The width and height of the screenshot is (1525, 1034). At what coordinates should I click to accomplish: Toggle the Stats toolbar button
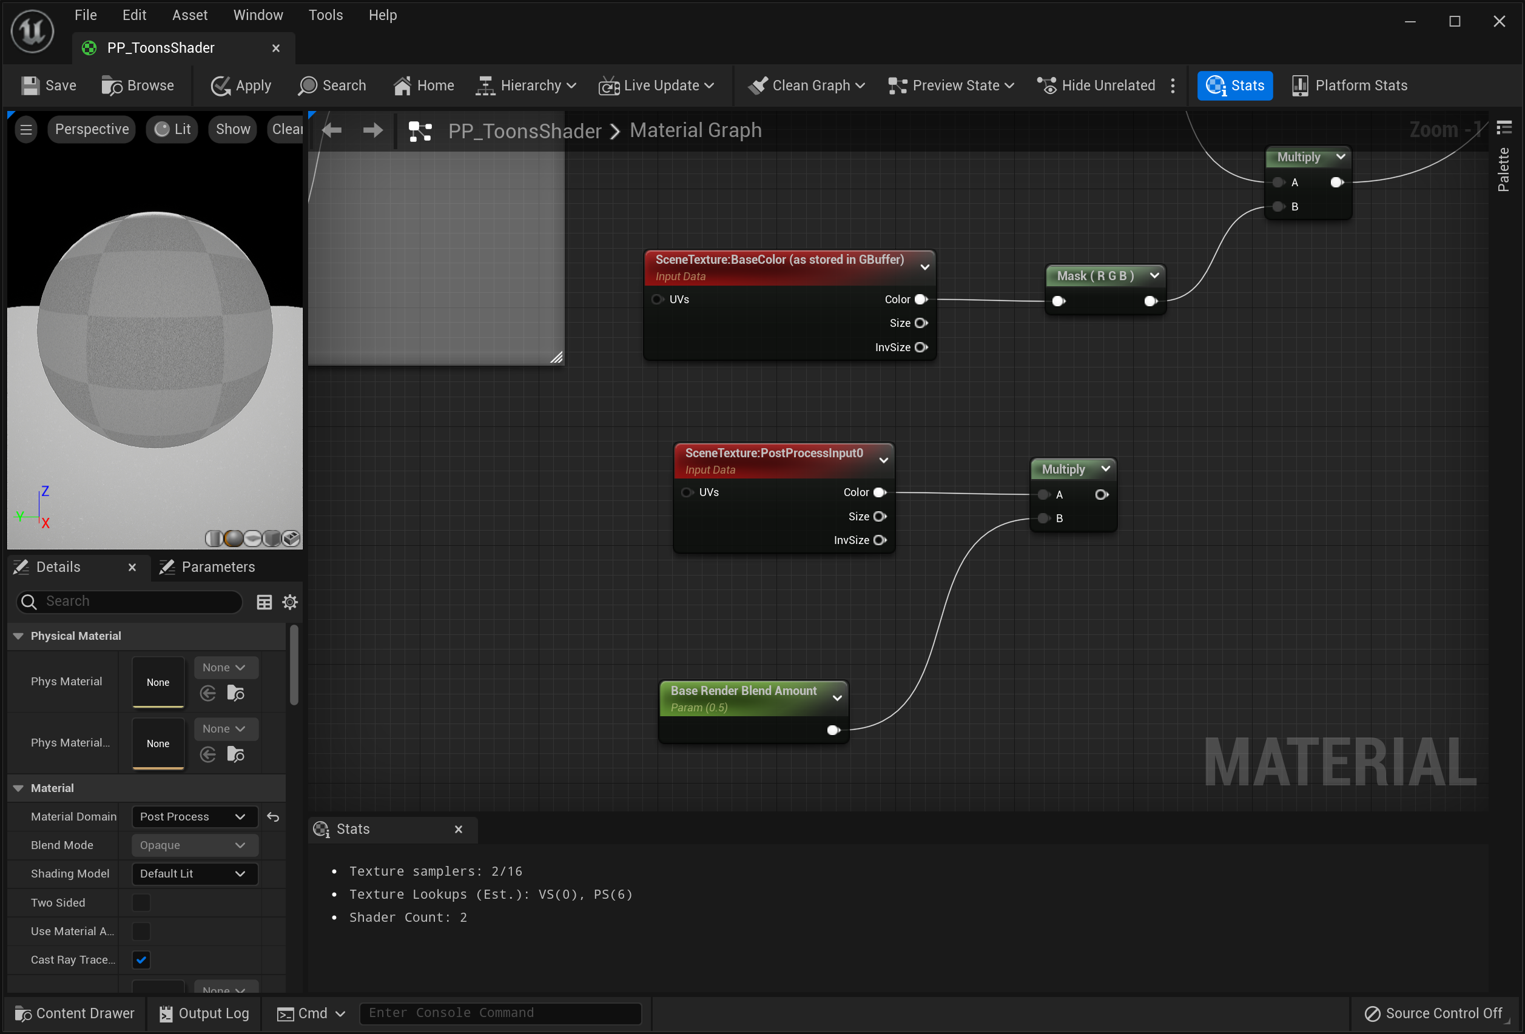point(1234,86)
